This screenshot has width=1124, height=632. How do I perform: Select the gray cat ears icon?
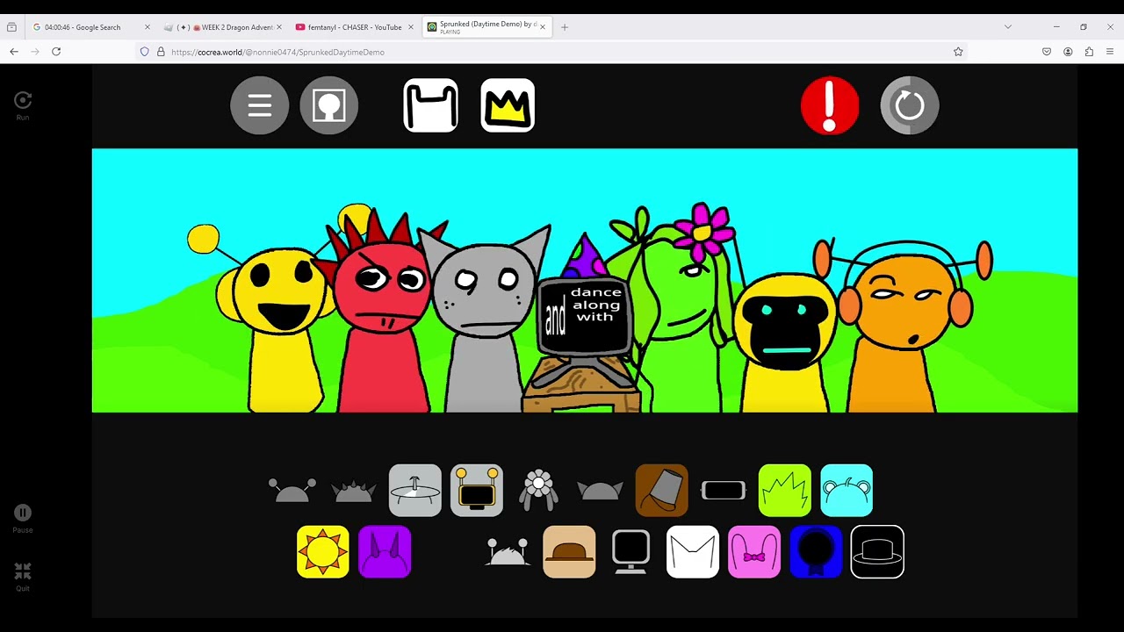coord(600,491)
